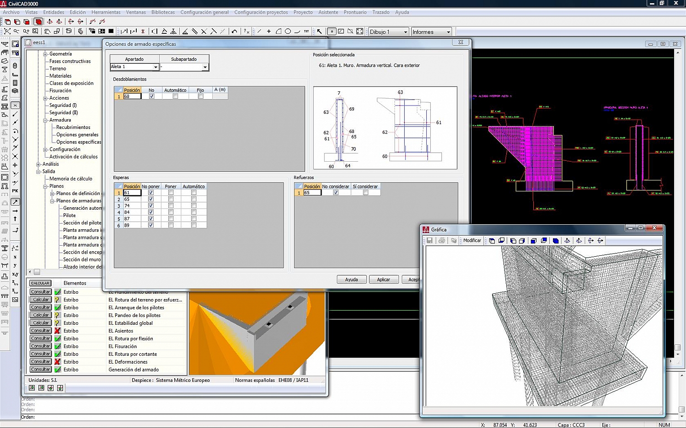Click the first panel icon below Unidades

tap(32, 388)
